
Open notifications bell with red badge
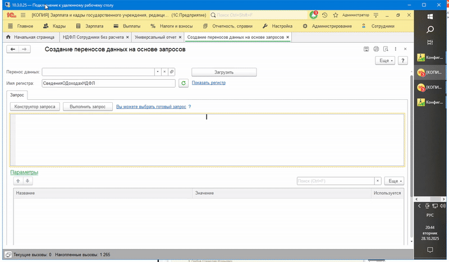(x=313, y=15)
